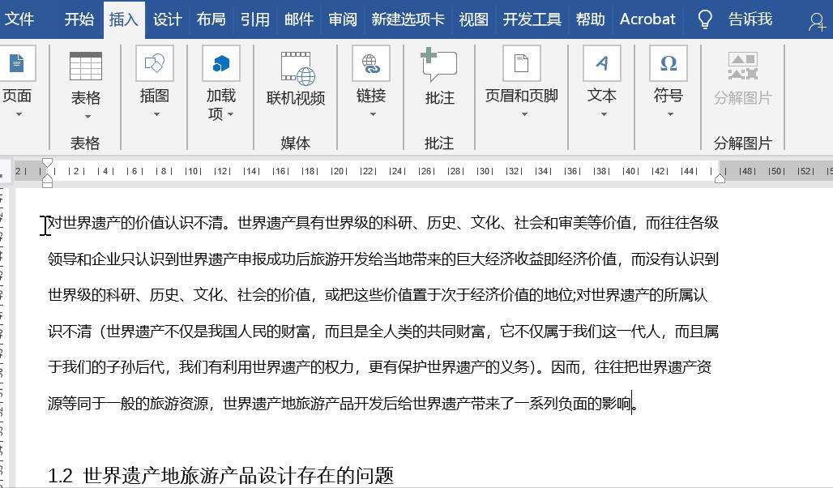Expand the 文本 dropdown arrow
Screen dimensions: 833x488
click(x=604, y=114)
